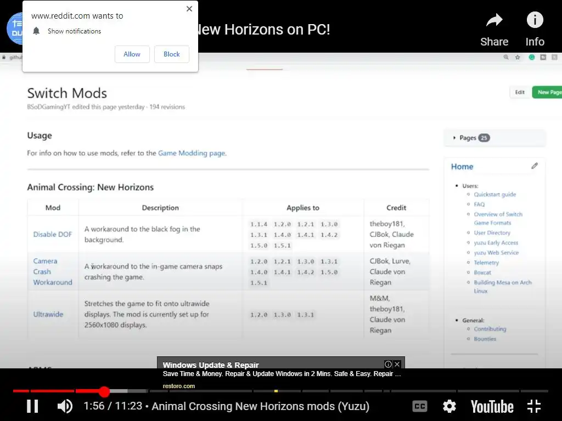Click the Mod column header
562x421 pixels.
(53, 208)
